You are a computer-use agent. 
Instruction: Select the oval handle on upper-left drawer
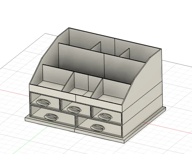(43, 102)
